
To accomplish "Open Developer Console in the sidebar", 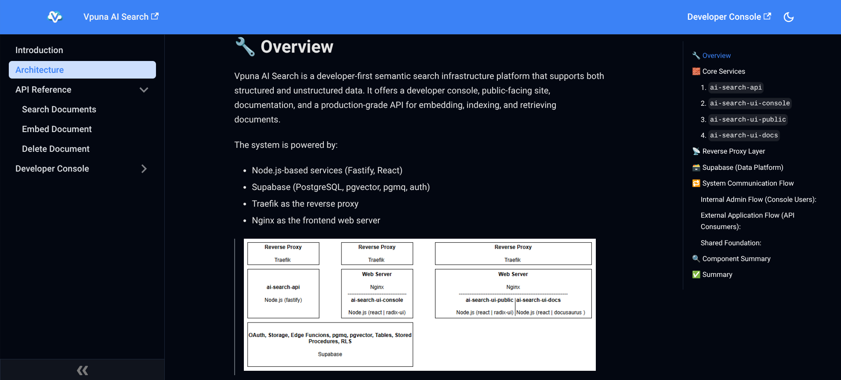I will point(52,168).
